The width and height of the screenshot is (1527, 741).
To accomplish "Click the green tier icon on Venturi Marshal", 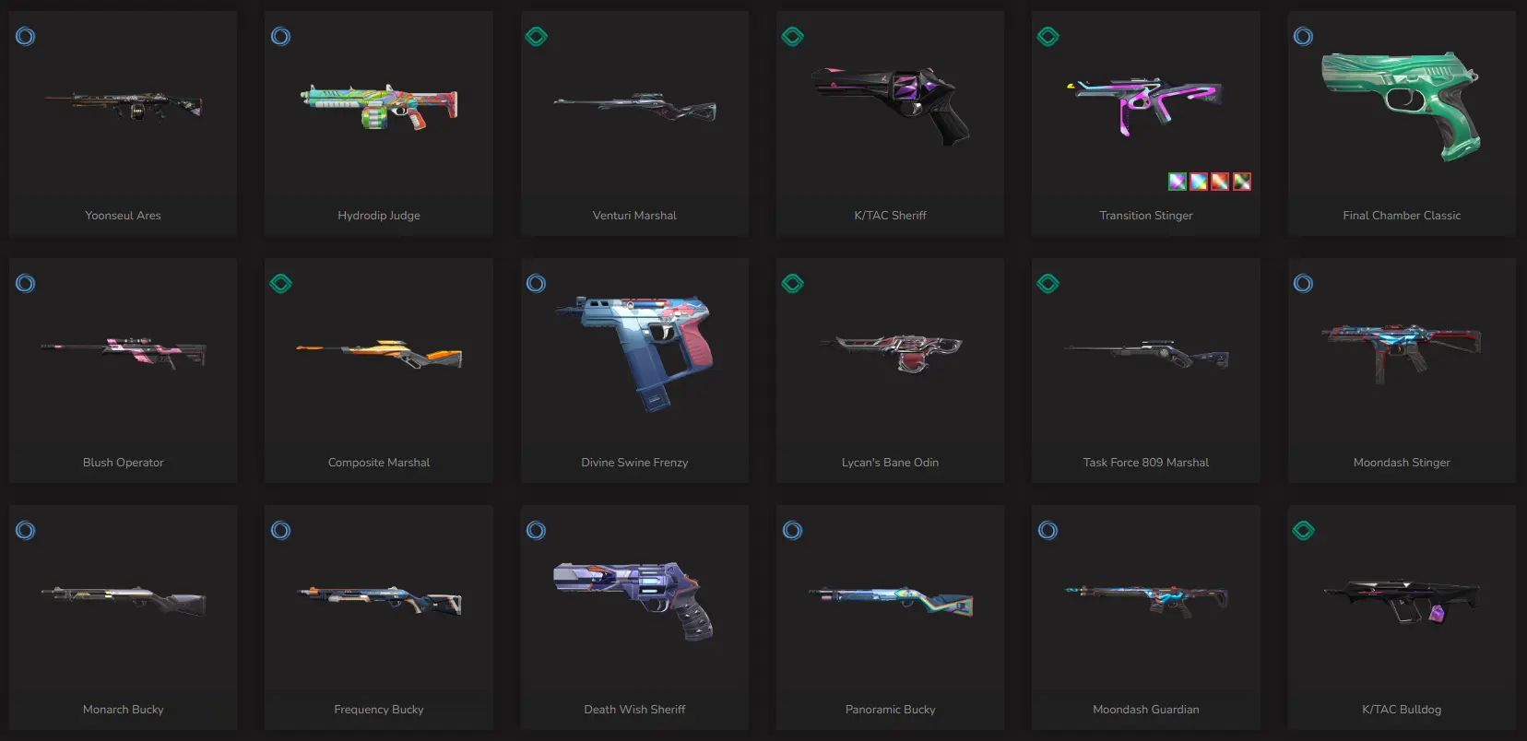I will point(537,37).
